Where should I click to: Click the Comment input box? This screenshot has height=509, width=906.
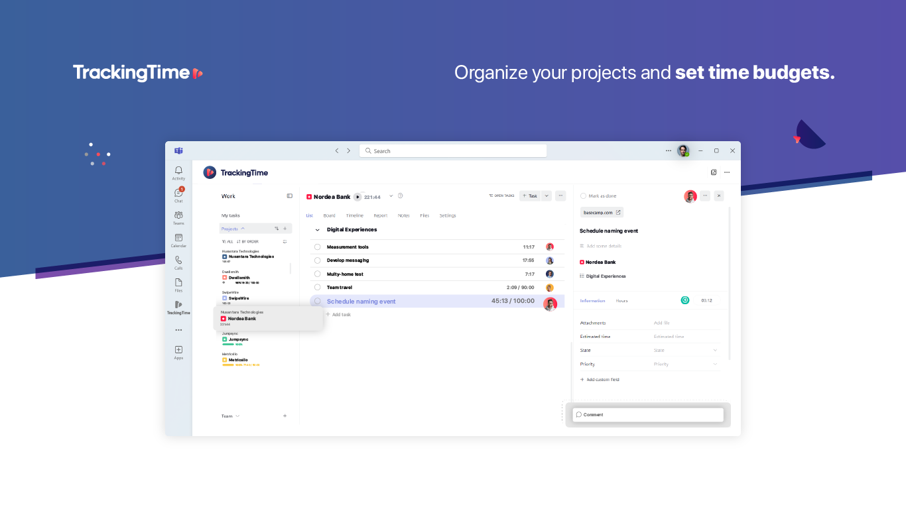tap(648, 415)
